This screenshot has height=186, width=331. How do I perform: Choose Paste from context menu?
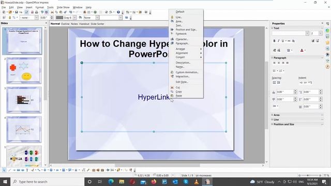[186, 96]
